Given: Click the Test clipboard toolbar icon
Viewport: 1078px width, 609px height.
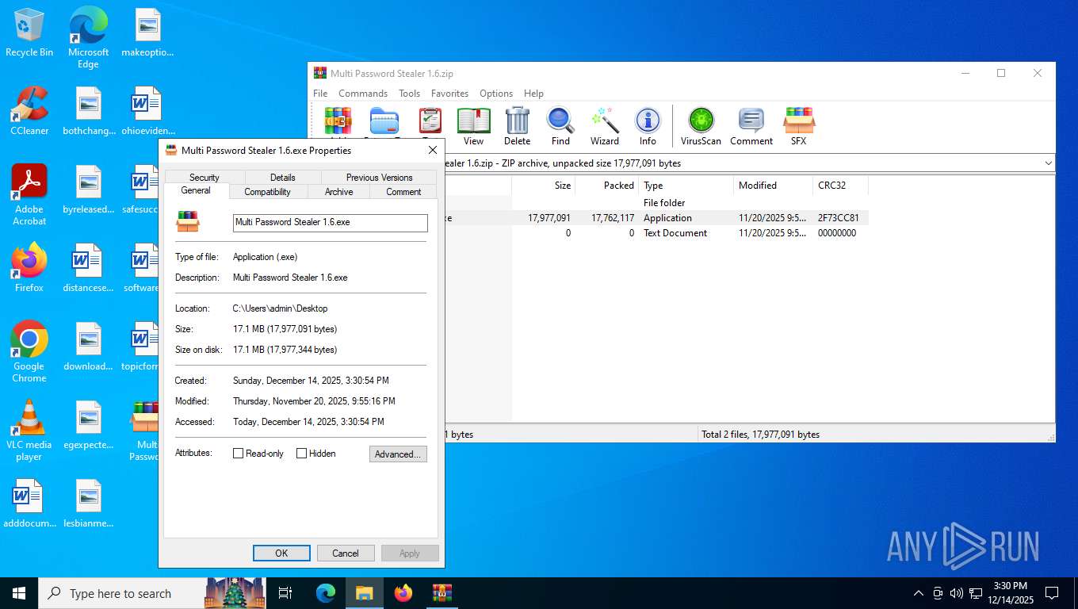Looking at the screenshot, I should coord(430,121).
